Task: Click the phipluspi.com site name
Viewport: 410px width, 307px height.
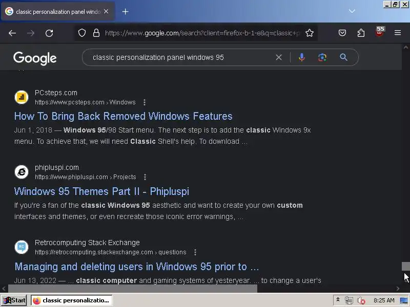Action: click(x=57, y=167)
